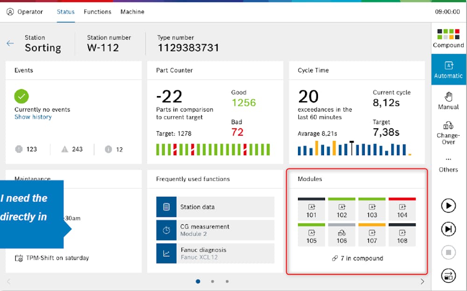467x291 pixels.
Task: Switch to Manual mode via hand icon
Action: click(x=448, y=99)
